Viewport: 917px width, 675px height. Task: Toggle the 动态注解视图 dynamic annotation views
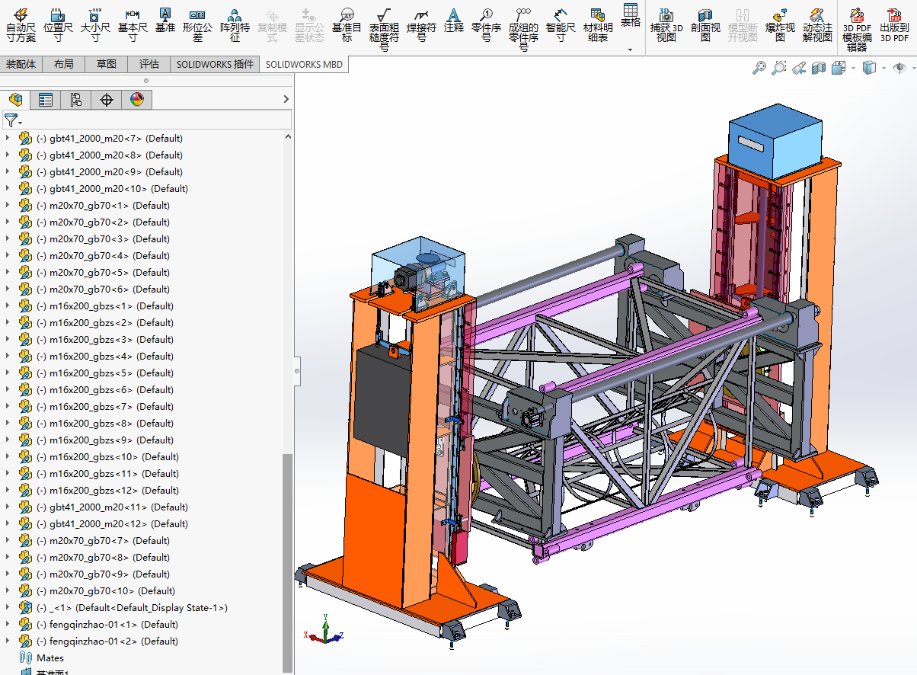(817, 24)
